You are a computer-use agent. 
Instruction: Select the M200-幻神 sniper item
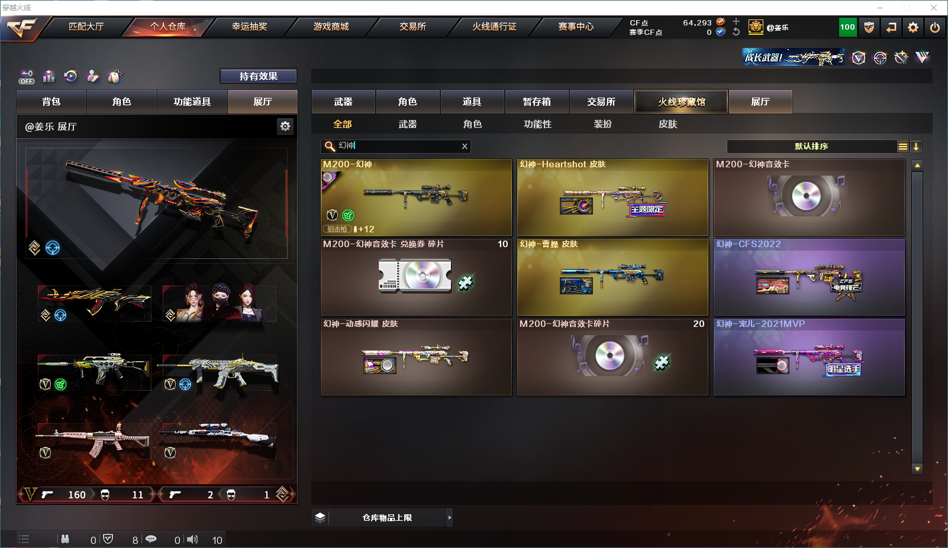tap(416, 197)
